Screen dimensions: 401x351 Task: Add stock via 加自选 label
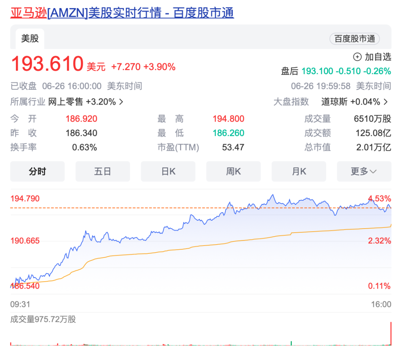point(378,57)
